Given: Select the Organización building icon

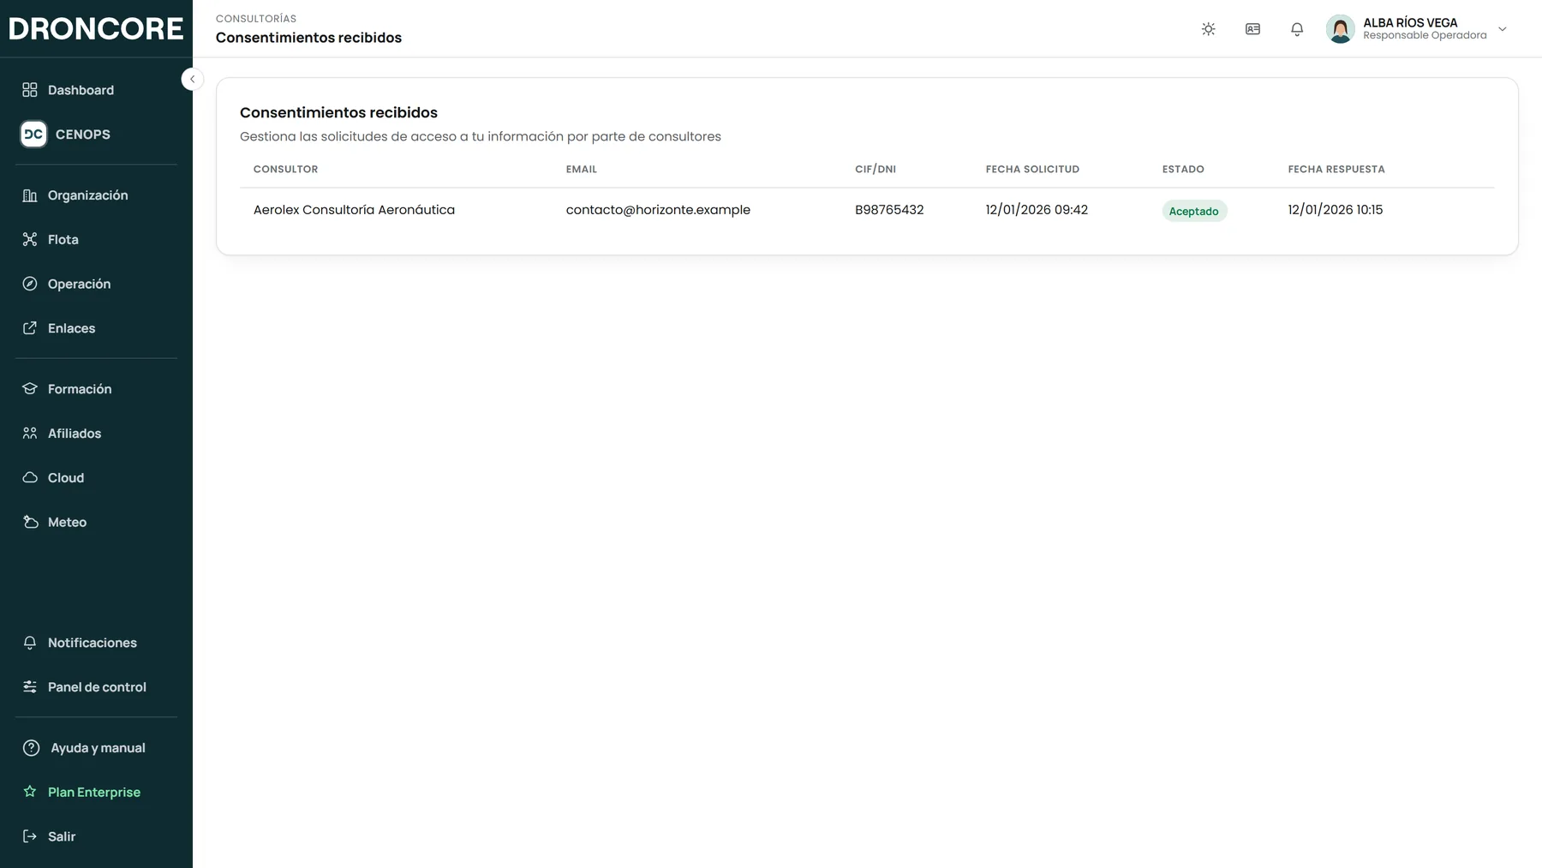Looking at the screenshot, I should point(30,195).
